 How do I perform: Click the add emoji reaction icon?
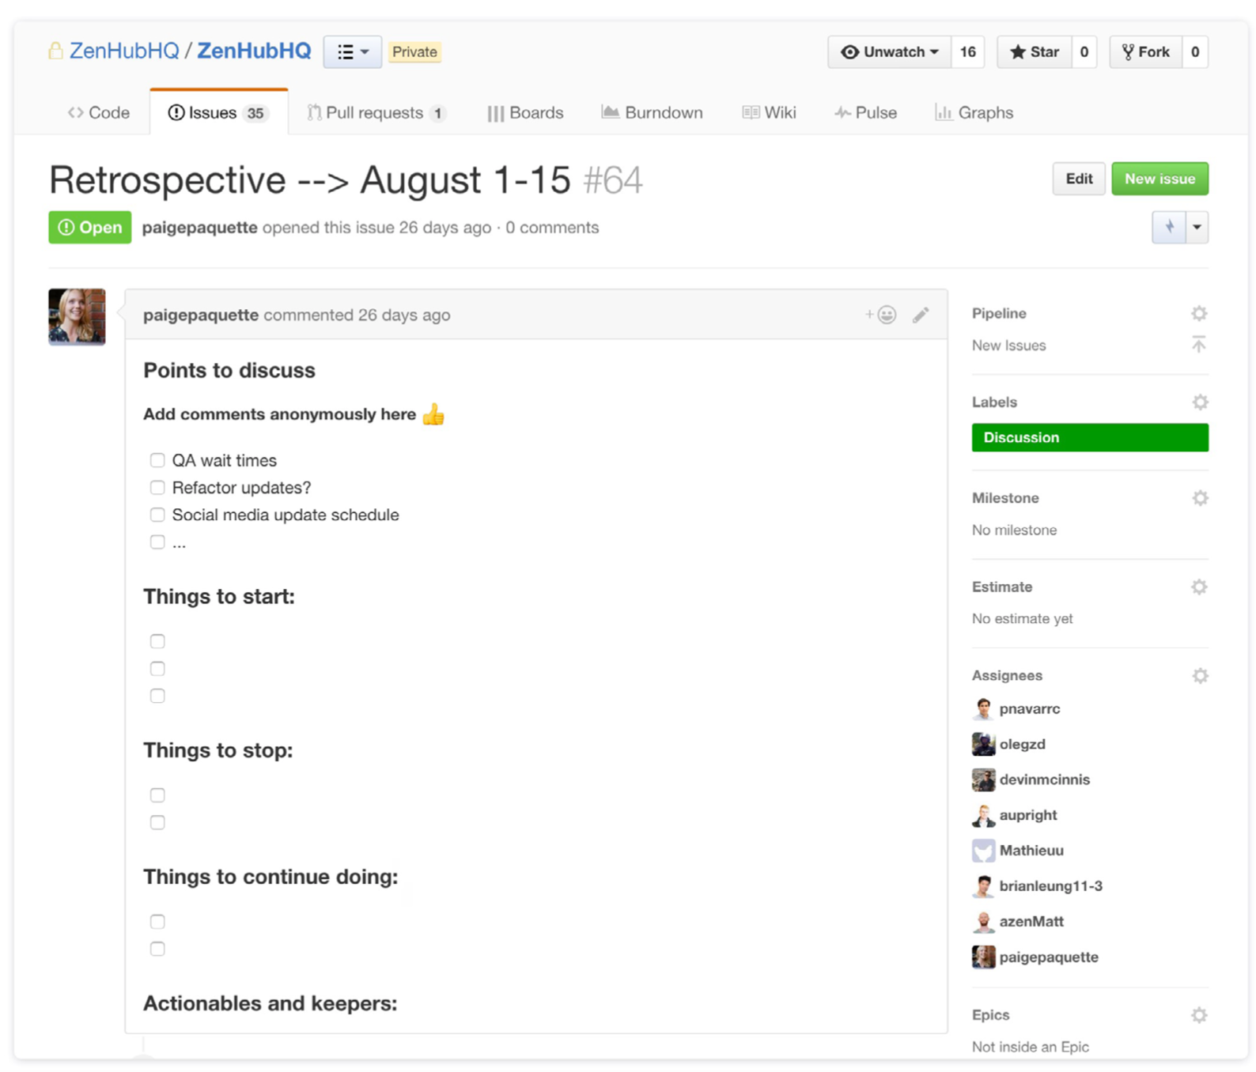[881, 315]
